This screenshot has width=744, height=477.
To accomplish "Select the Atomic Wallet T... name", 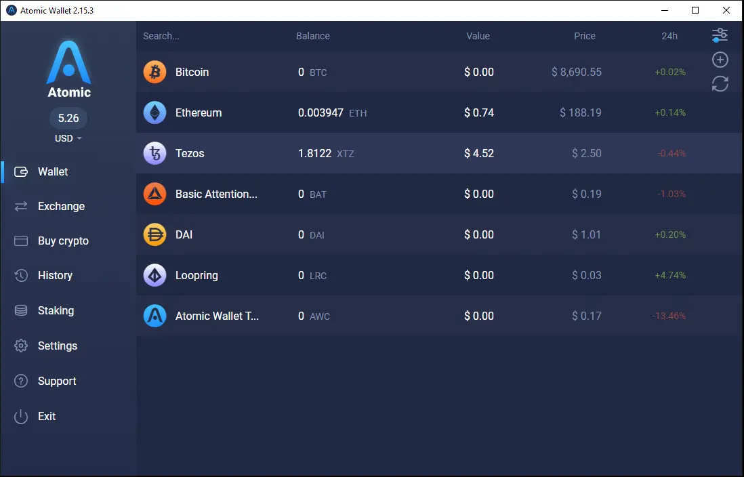I will point(217,316).
